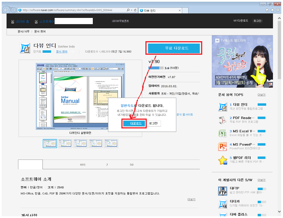
Task: Open MY다운로드 in the header
Action: 241,21
